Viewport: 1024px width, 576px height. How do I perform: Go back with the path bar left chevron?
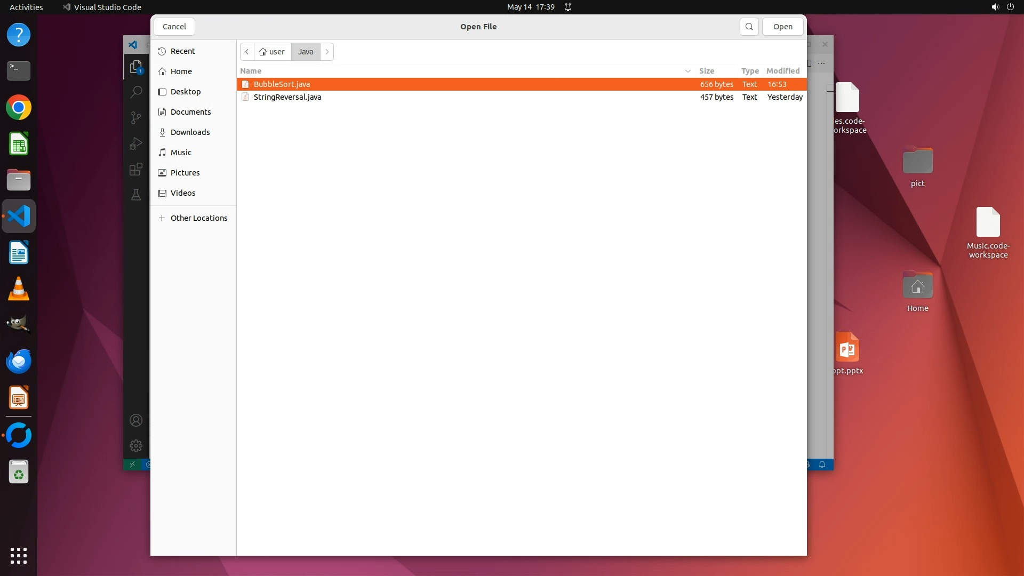click(x=247, y=52)
